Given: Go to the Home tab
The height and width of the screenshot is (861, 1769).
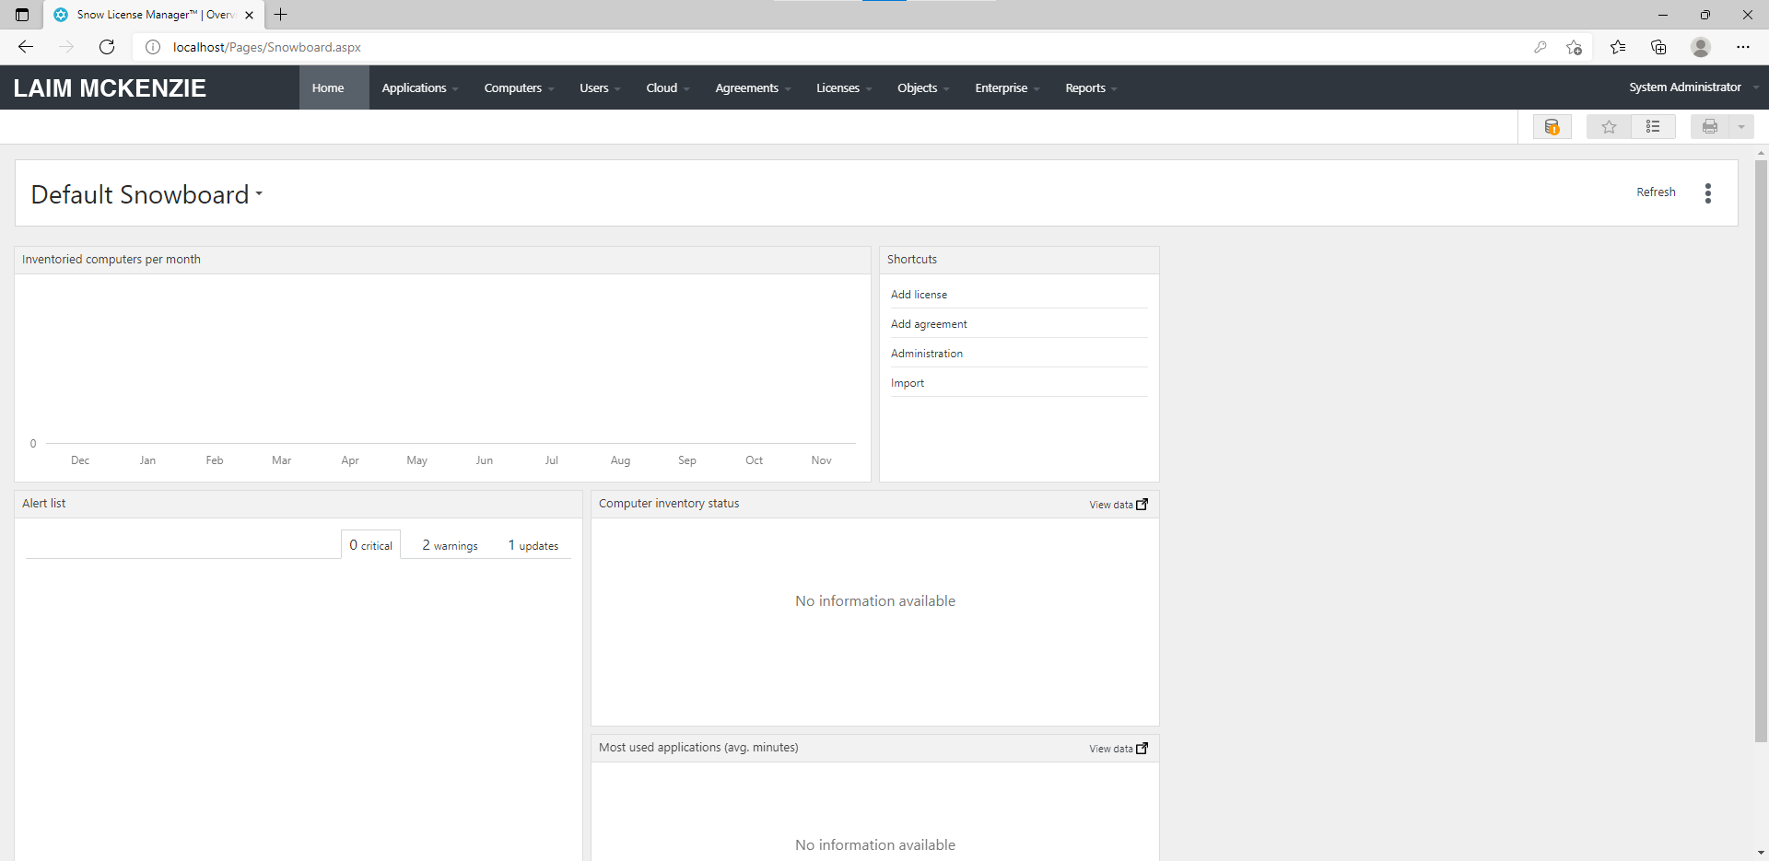Looking at the screenshot, I should click(328, 88).
